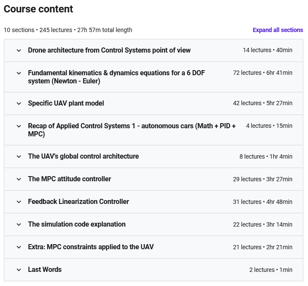This screenshot has width=308, height=286.
Task: Select Extra: MPC constraints applied to UAV title
Action: (91, 247)
